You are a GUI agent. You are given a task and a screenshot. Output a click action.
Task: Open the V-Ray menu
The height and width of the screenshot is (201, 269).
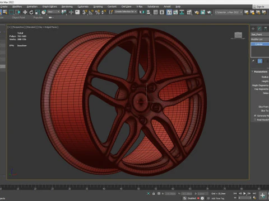pos(140,7)
